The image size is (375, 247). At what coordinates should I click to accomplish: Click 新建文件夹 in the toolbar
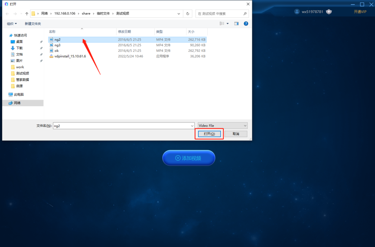tap(33, 24)
